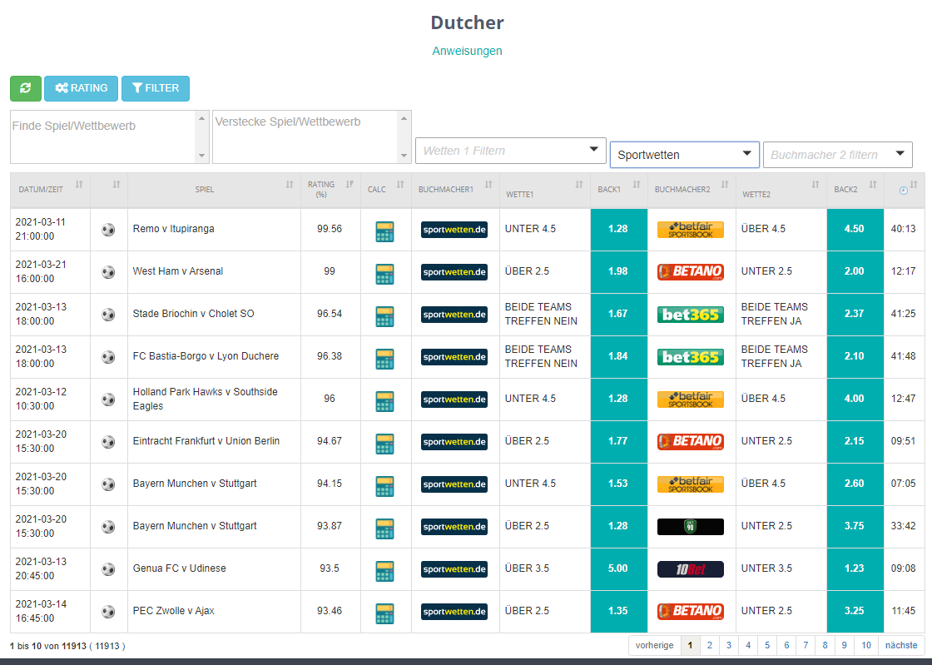Open calculator for Remo v Itupiranga
The image size is (932, 665).
pos(384,230)
